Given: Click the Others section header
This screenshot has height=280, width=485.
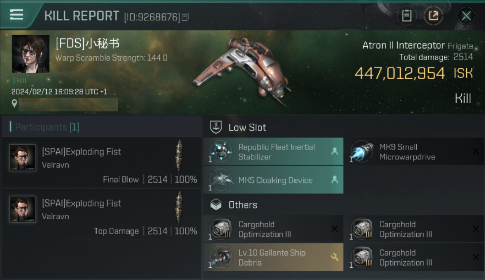Looking at the screenshot, I should pyautogui.click(x=242, y=205).
